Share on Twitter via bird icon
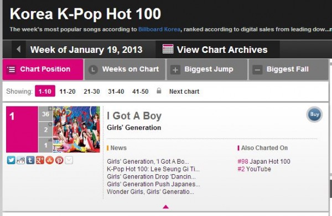This screenshot has height=216, width=332. (11, 160)
